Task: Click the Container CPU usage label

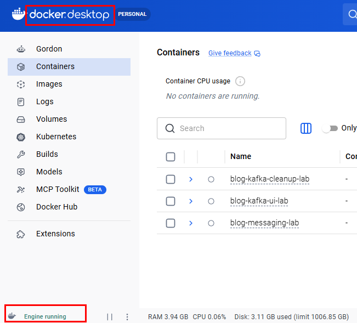Action: click(x=198, y=81)
